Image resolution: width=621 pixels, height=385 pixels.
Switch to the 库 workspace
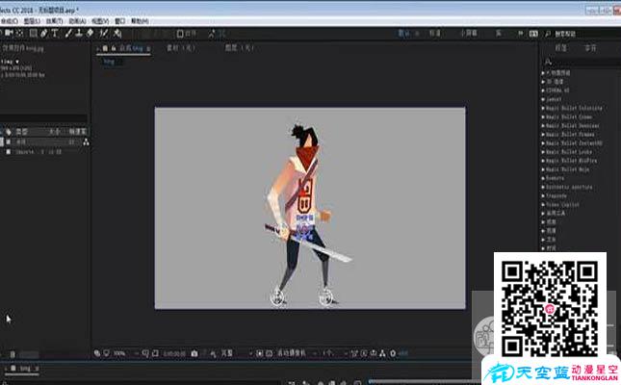[x=499, y=34]
